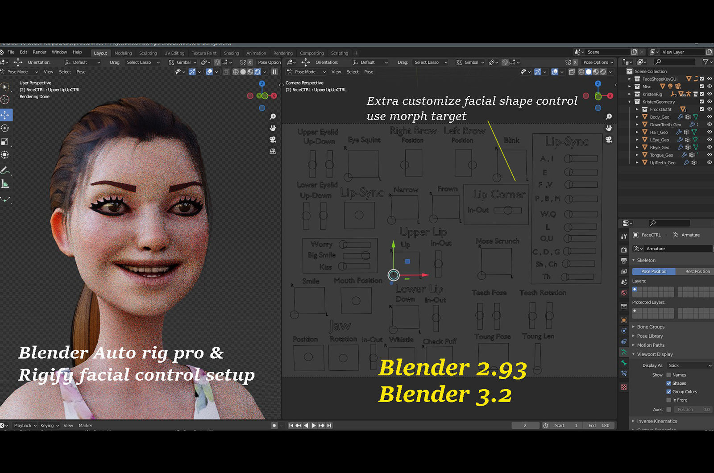Open Playback popover in timeline

[x=25, y=426]
